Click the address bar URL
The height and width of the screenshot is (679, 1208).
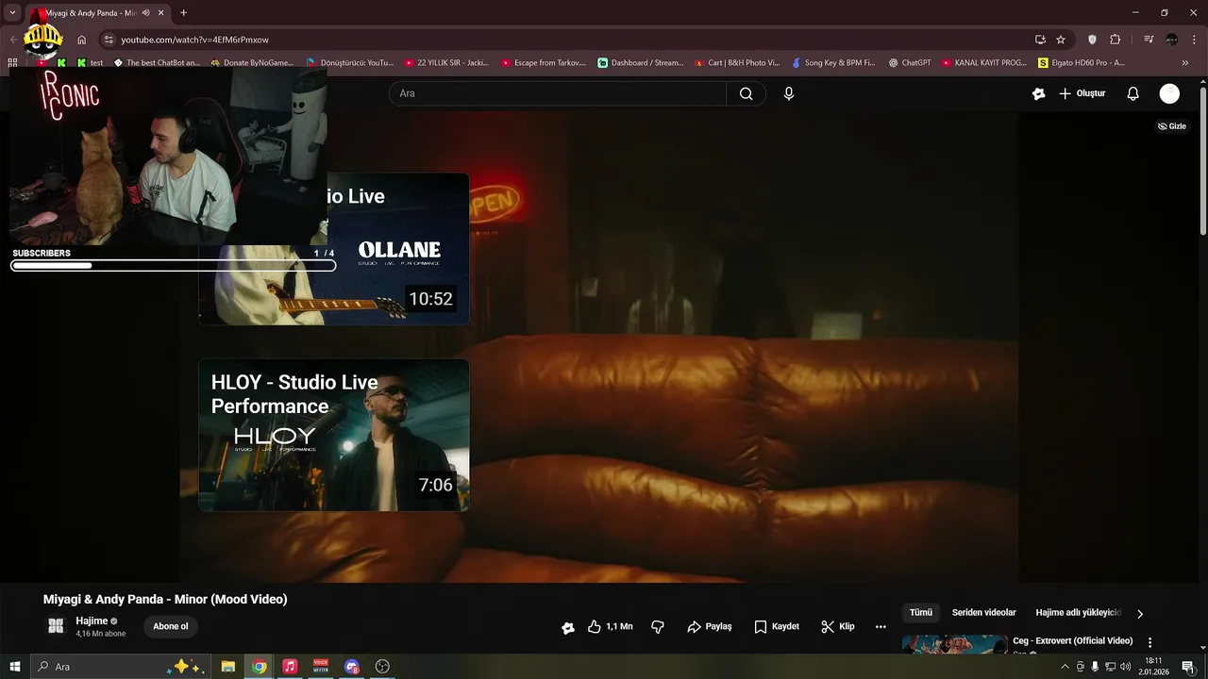coord(195,40)
